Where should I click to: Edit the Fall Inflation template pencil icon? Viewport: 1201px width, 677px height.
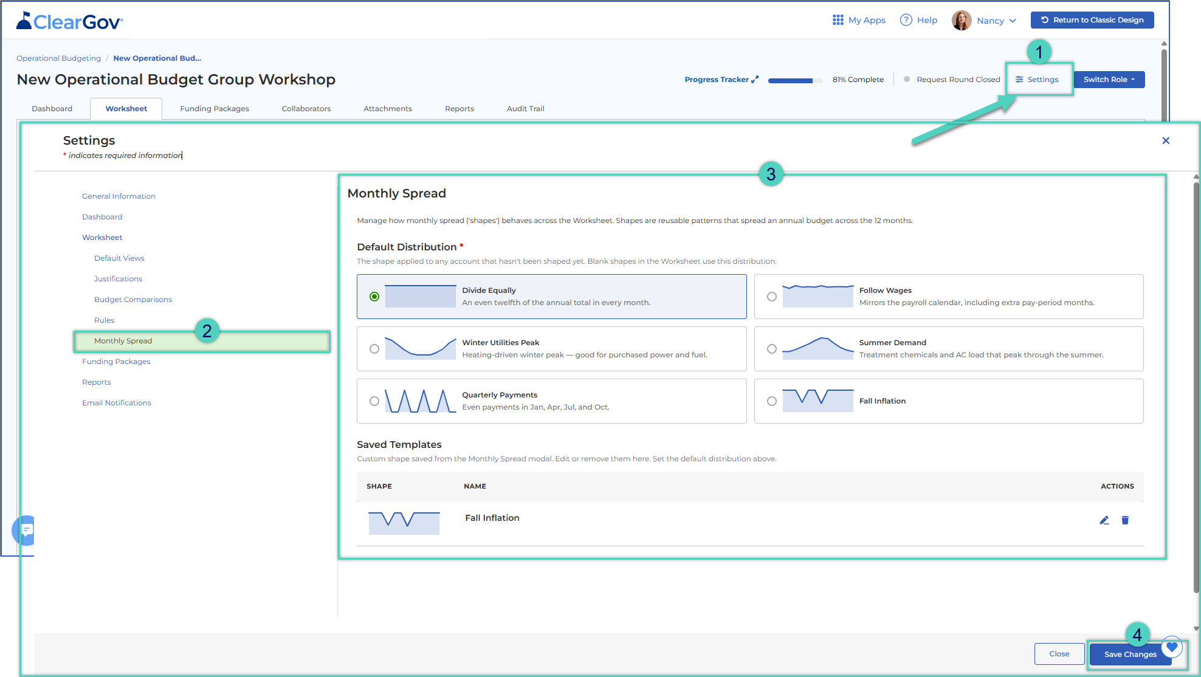pyautogui.click(x=1104, y=520)
